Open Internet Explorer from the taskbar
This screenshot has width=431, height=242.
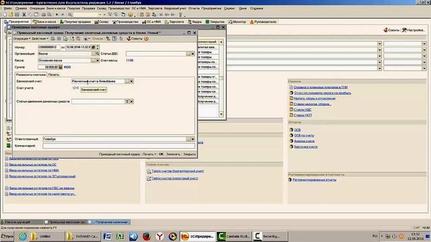coord(23,236)
